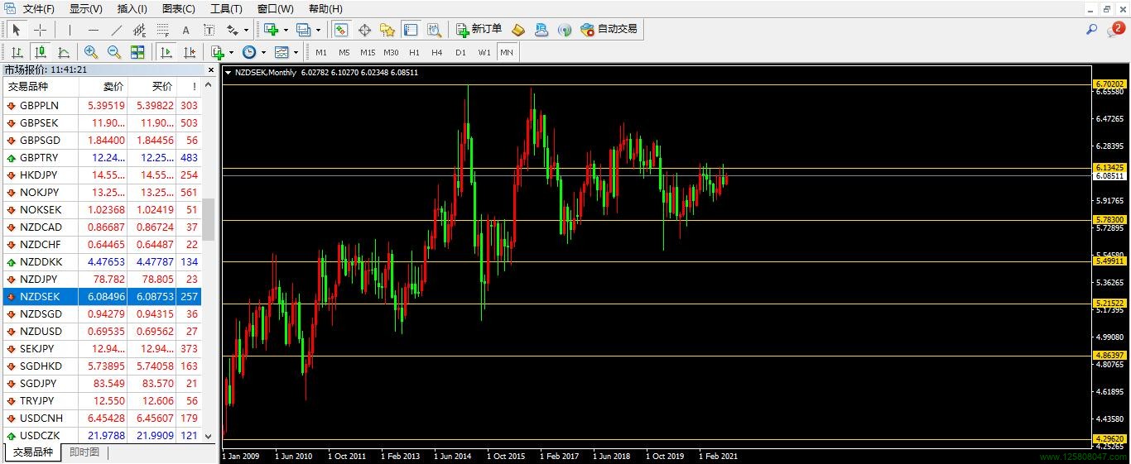1131x464 pixels.
Task: Open the NZDSEK,Monthly chart title dropdown arrow
Action: 229,73
